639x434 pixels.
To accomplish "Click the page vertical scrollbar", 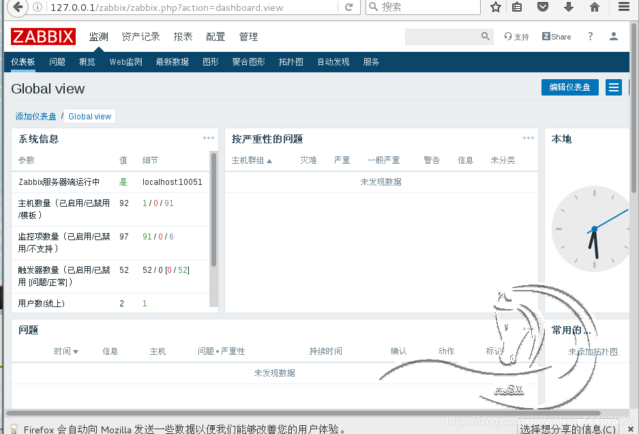I will (x=634, y=108).
